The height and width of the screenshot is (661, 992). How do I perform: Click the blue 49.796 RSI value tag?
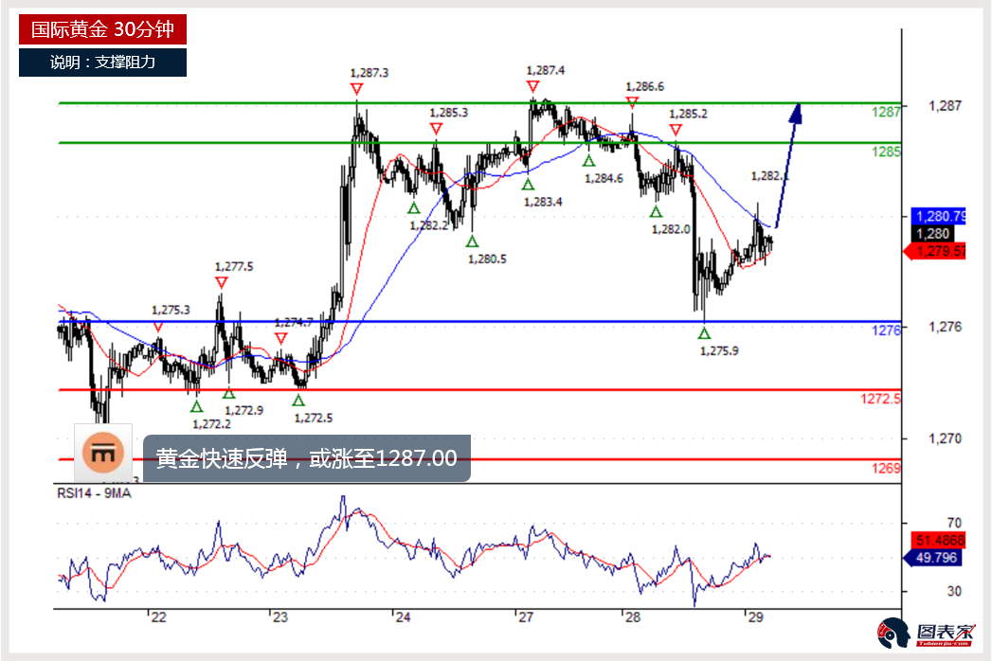[x=934, y=557]
